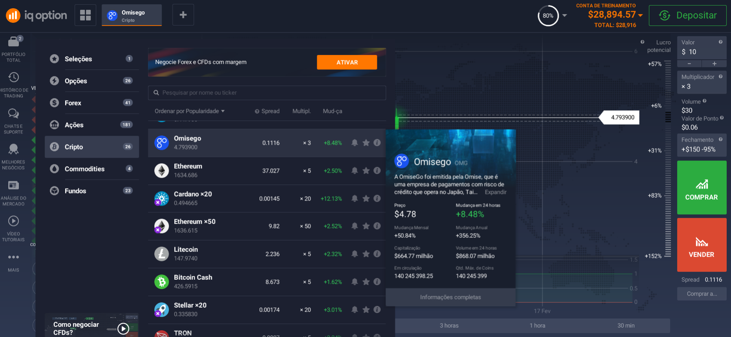The image size is (731, 337).
Task: Click help icon beside Lucro potencial
Action: (x=642, y=42)
